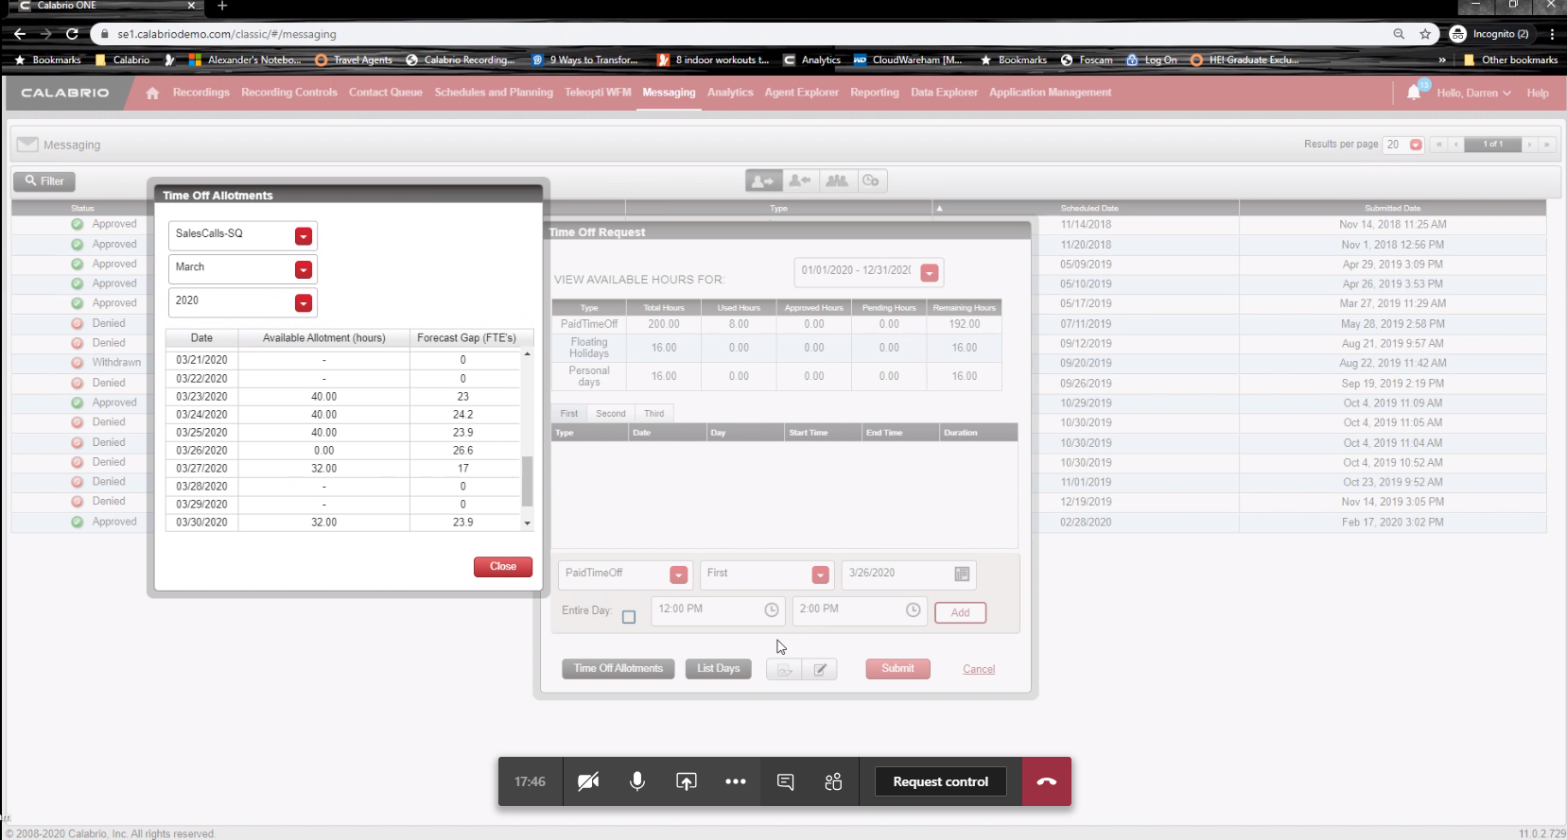Turn on camera in the call bar
Viewport: 1567px width, 840px height.
(x=588, y=781)
